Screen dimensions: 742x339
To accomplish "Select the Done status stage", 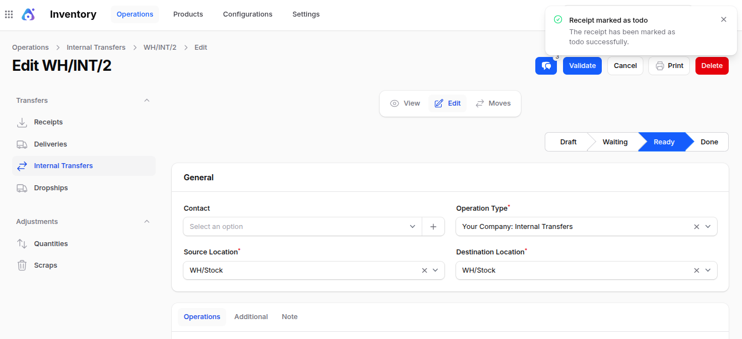I will (x=709, y=142).
